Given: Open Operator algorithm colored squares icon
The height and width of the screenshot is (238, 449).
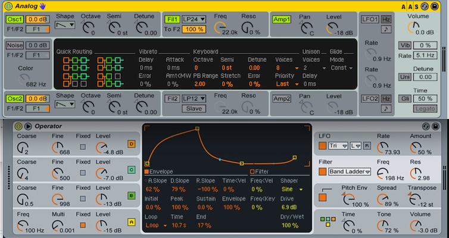Looking at the screenshot, I should pyautogui.click(x=328, y=221).
